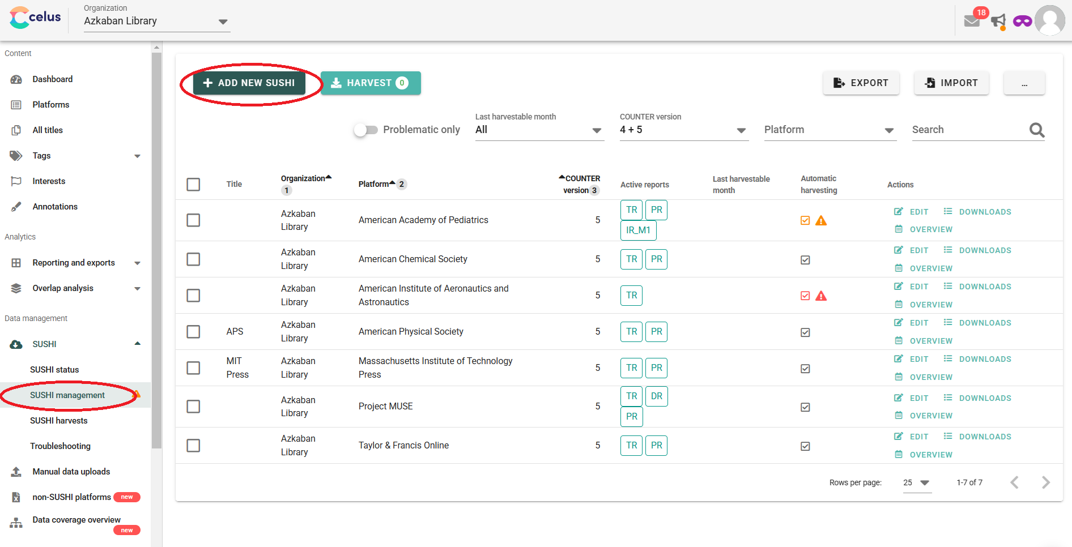Expand Reporting and exports menu

click(x=137, y=263)
